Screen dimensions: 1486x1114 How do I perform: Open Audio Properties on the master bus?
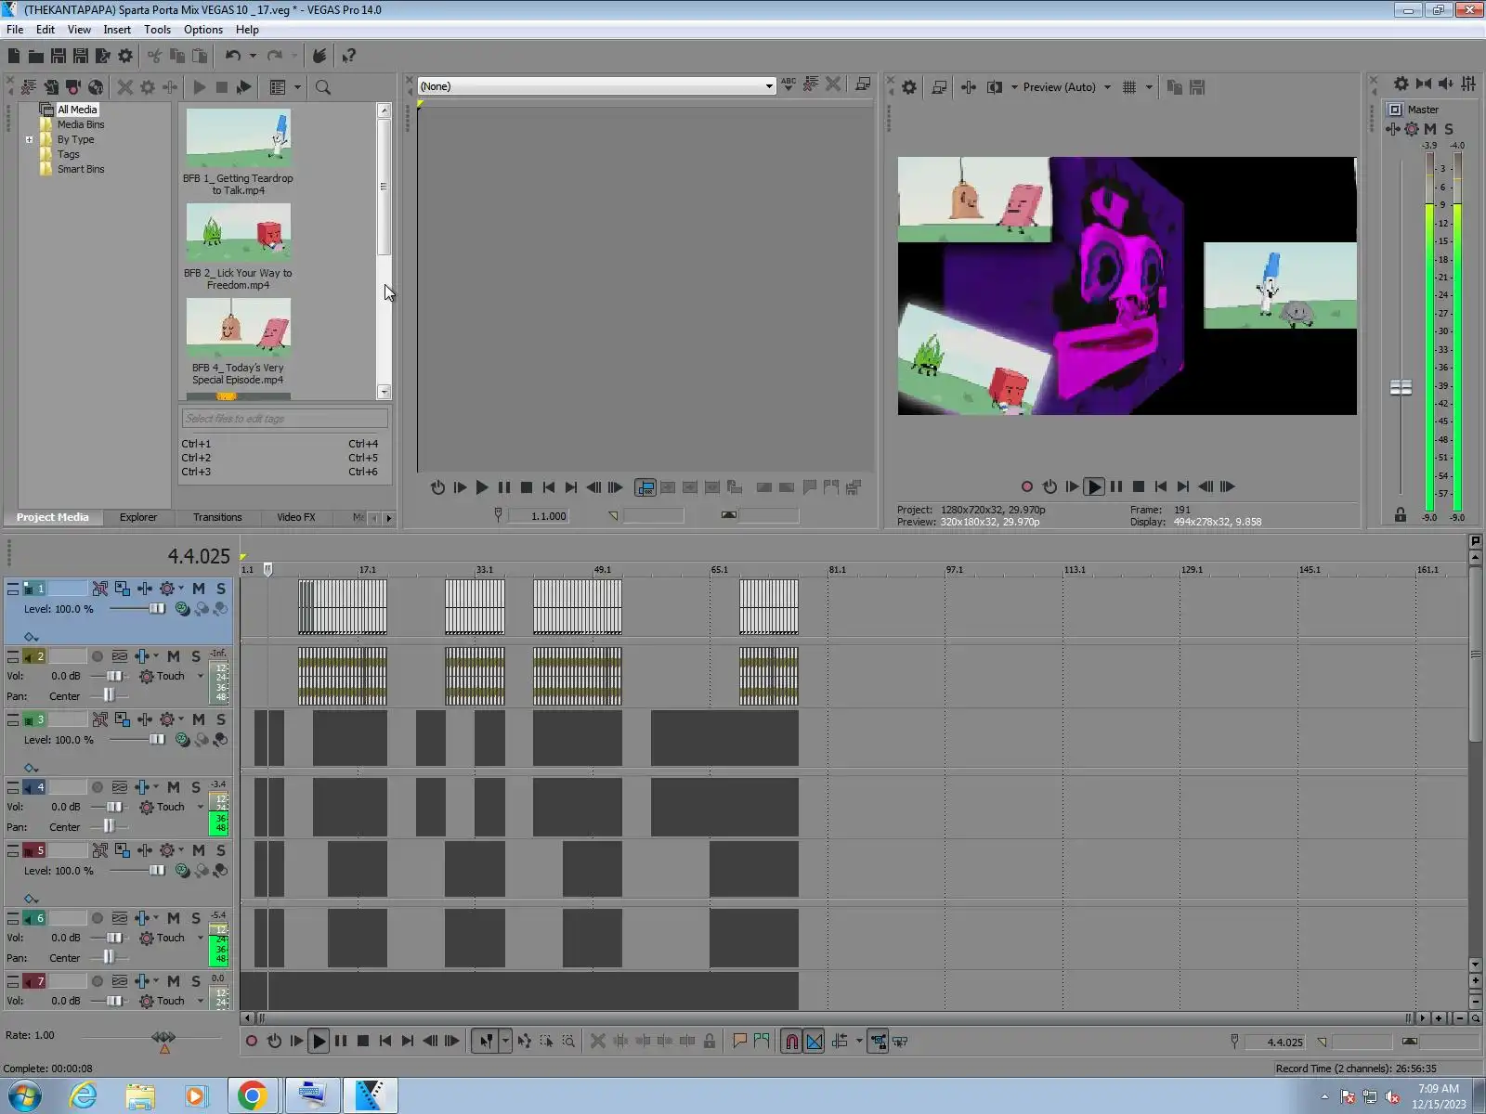1401,84
